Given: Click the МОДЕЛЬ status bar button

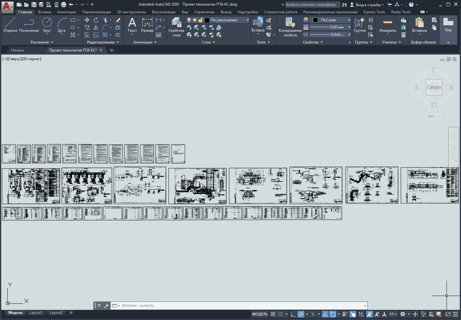Looking at the screenshot, I should (x=260, y=314).
